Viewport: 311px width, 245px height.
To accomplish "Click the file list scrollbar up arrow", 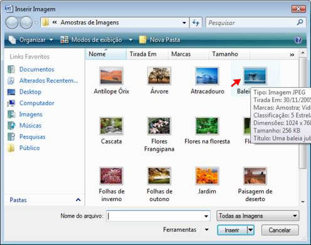I will (x=303, y=53).
